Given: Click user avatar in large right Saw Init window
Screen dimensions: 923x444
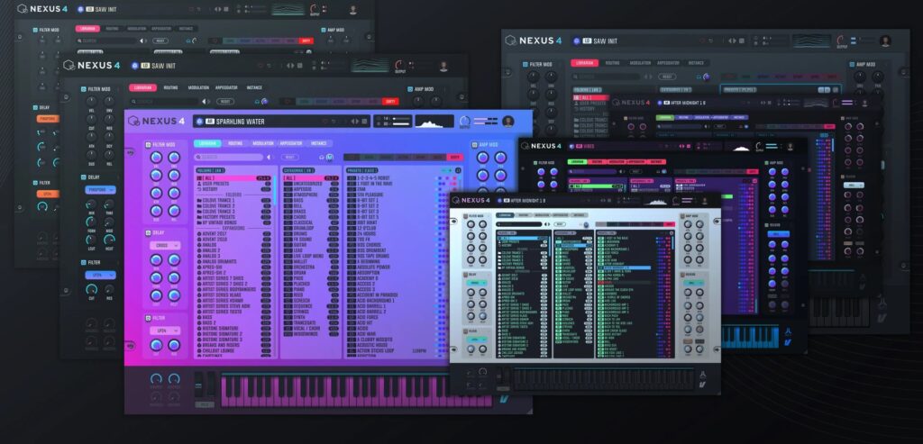Looking at the screenshot, I should pos(885,41).
